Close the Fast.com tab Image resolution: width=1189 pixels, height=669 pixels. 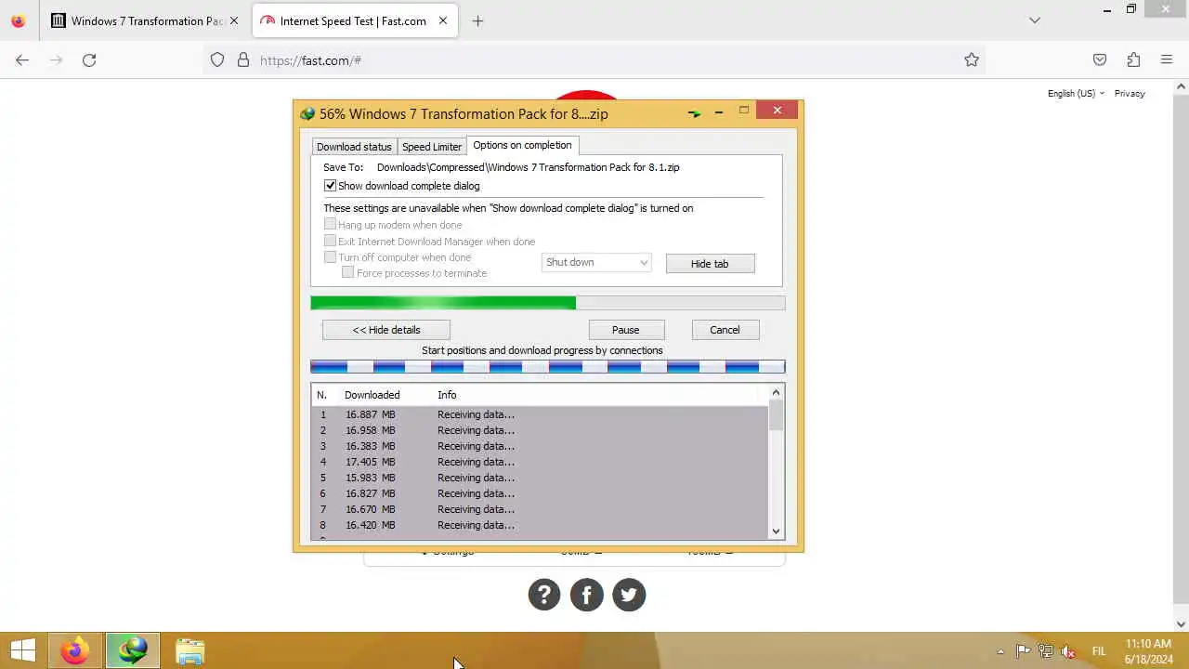pyautogui.click(x=443, y=20)
